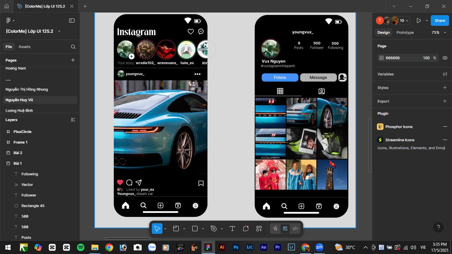Open Pen tool options chevron

coord(222,229)
